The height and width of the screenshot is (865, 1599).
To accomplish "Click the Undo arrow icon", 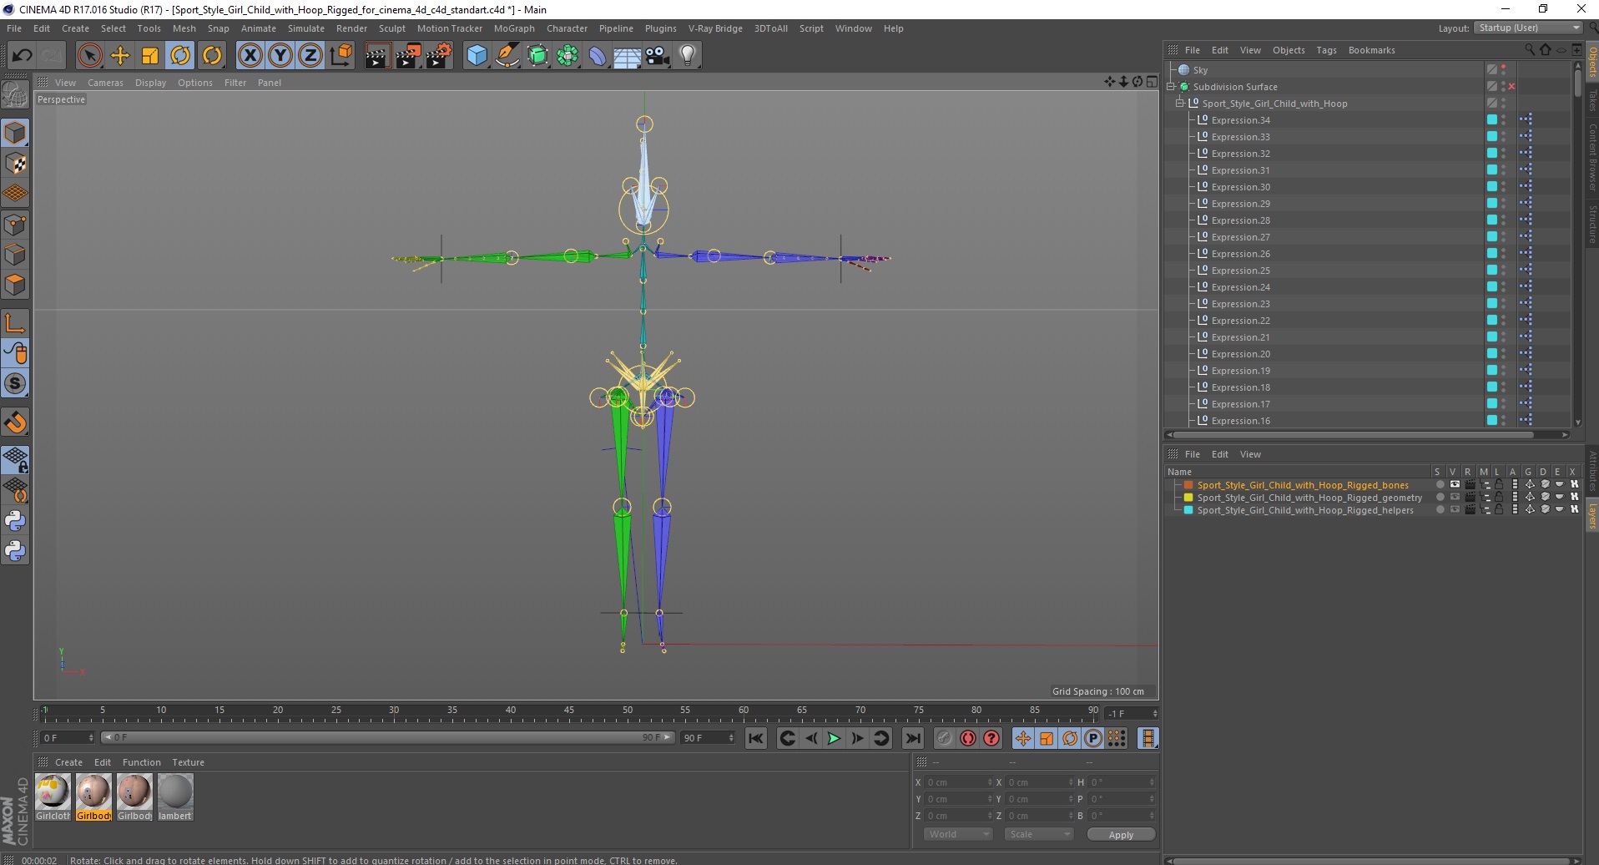I will tap(23, 56).
